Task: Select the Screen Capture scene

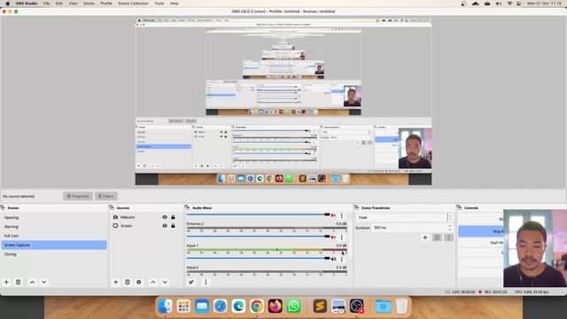Action: click(54, 245)
